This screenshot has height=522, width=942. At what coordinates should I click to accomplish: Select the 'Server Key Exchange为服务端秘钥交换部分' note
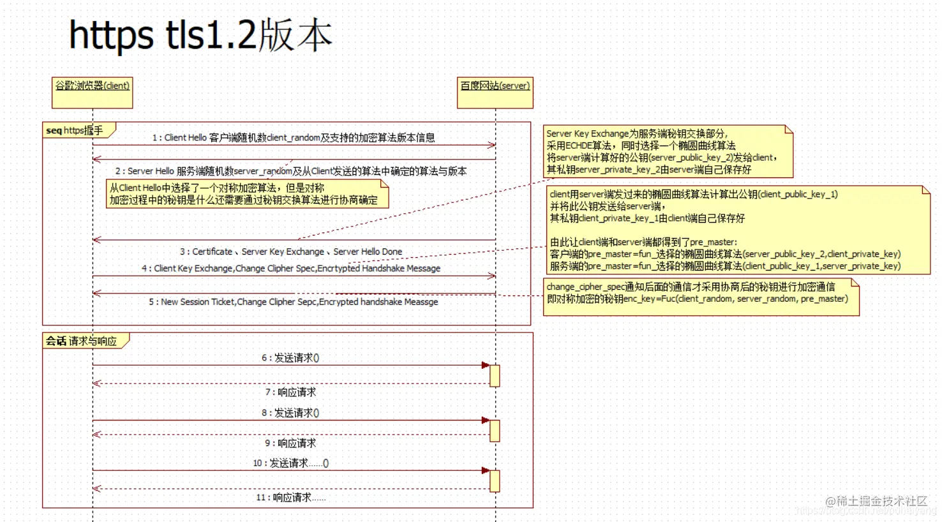(668, 151)
